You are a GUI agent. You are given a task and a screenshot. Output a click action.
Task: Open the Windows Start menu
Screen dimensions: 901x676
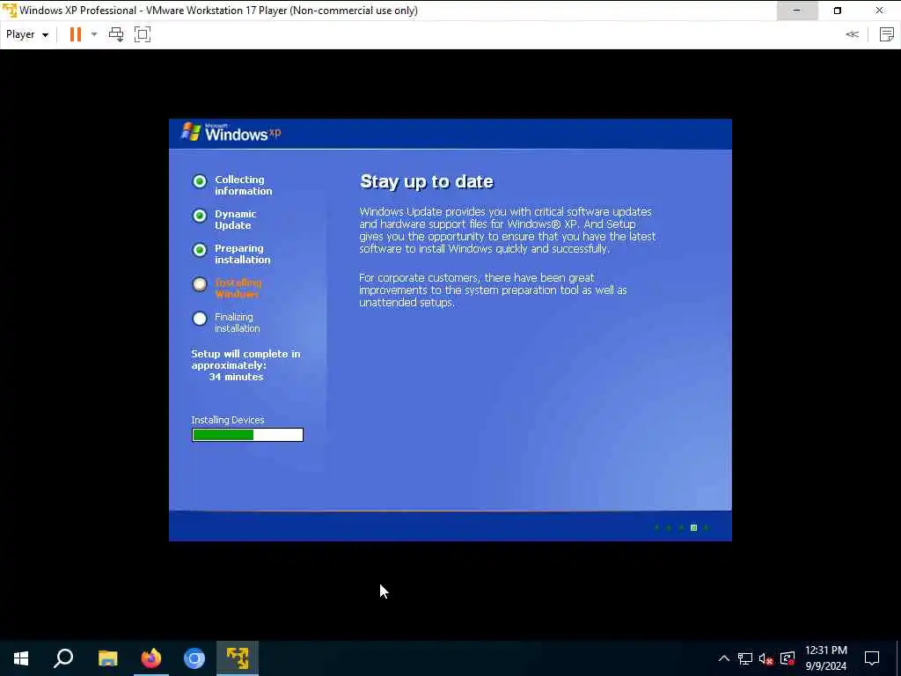tap(21, 658)
